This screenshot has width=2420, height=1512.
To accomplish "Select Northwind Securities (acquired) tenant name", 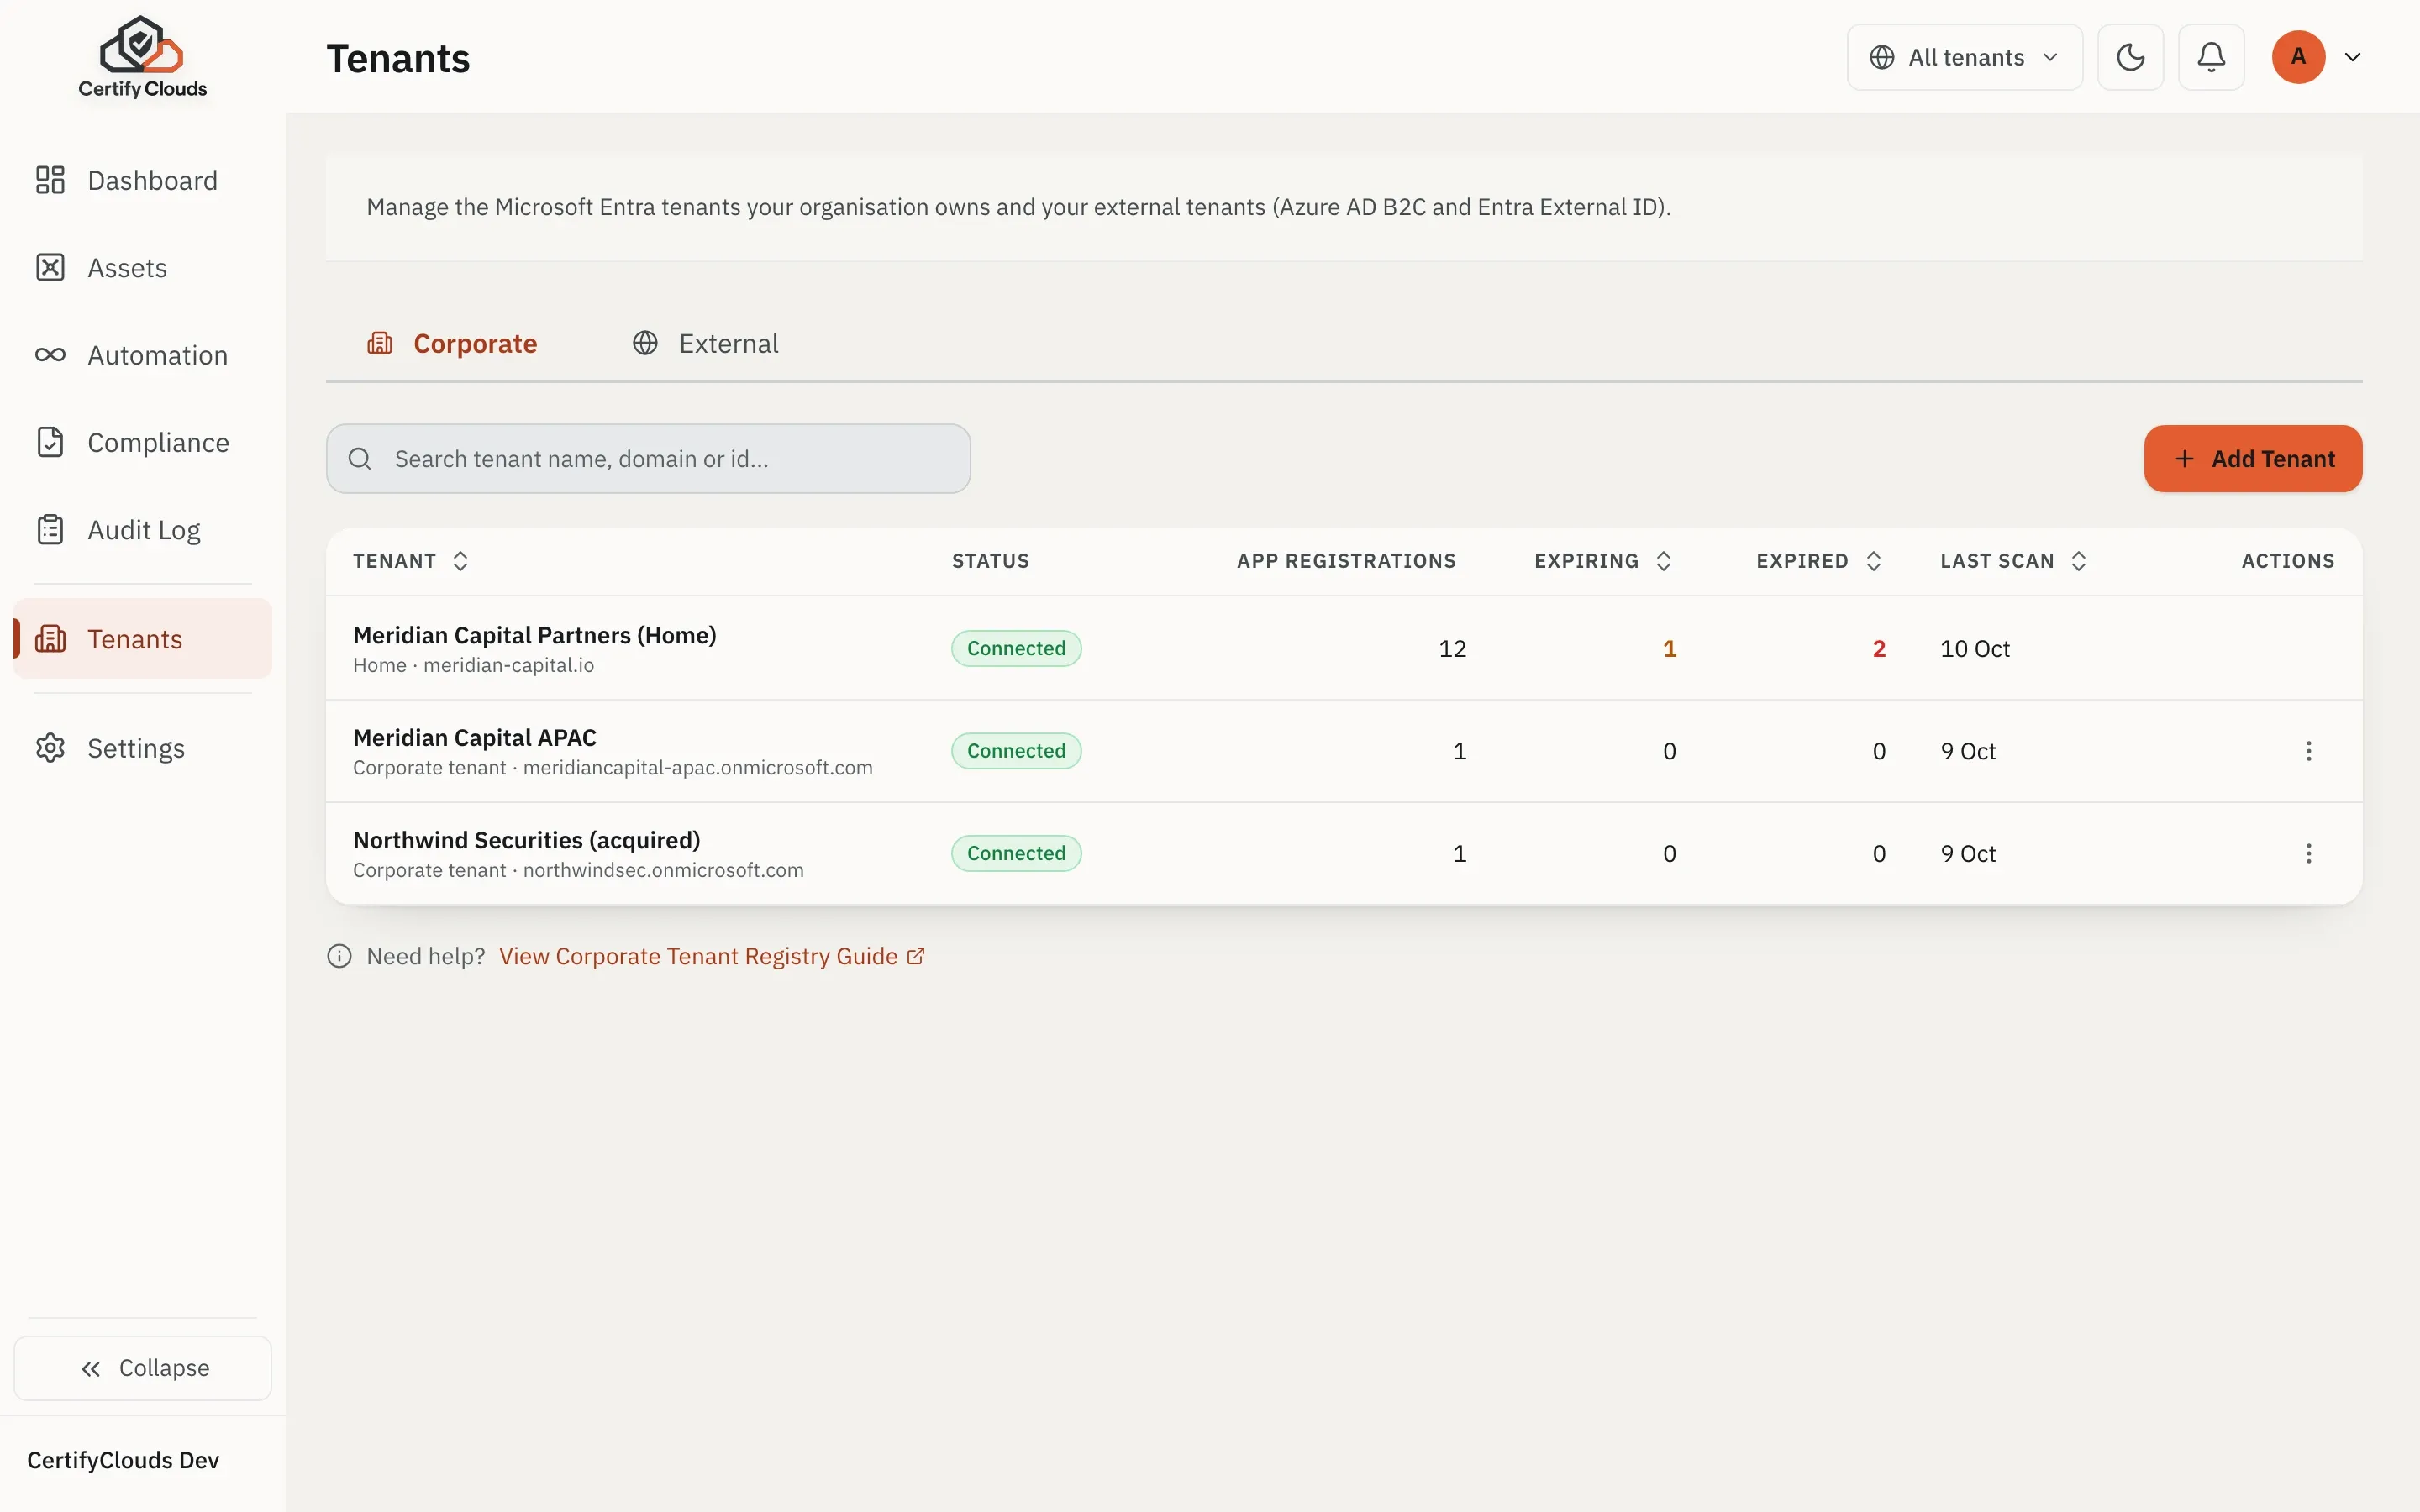I will pyautogui.click(x=526, y=840).
